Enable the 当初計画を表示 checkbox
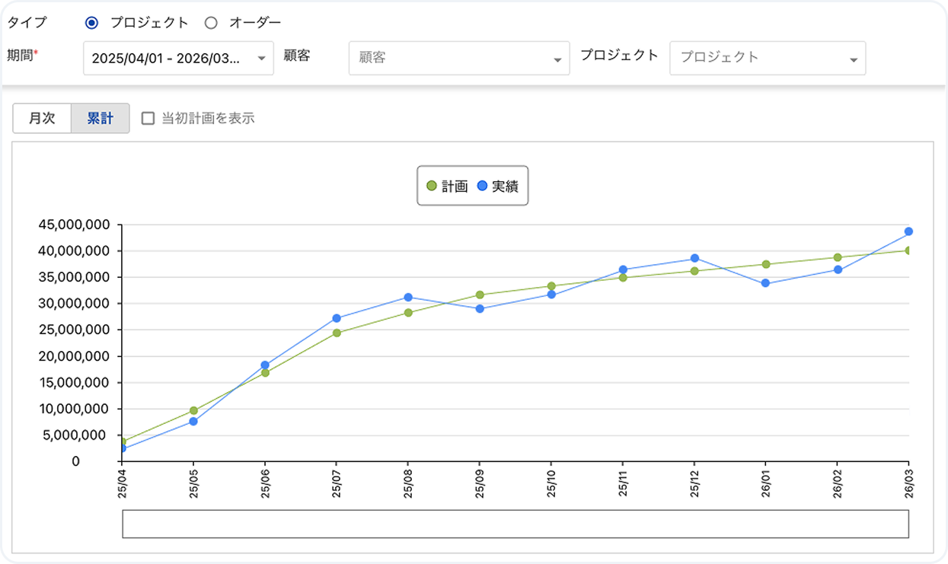The width and height of the screenshot is (948, 564). click(148, 118)
